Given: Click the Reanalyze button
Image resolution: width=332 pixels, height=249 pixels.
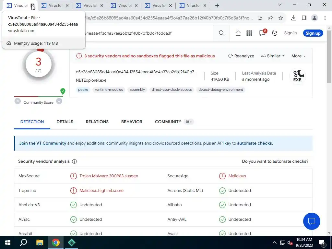Looking at the screenshot, I should point(241,56).
